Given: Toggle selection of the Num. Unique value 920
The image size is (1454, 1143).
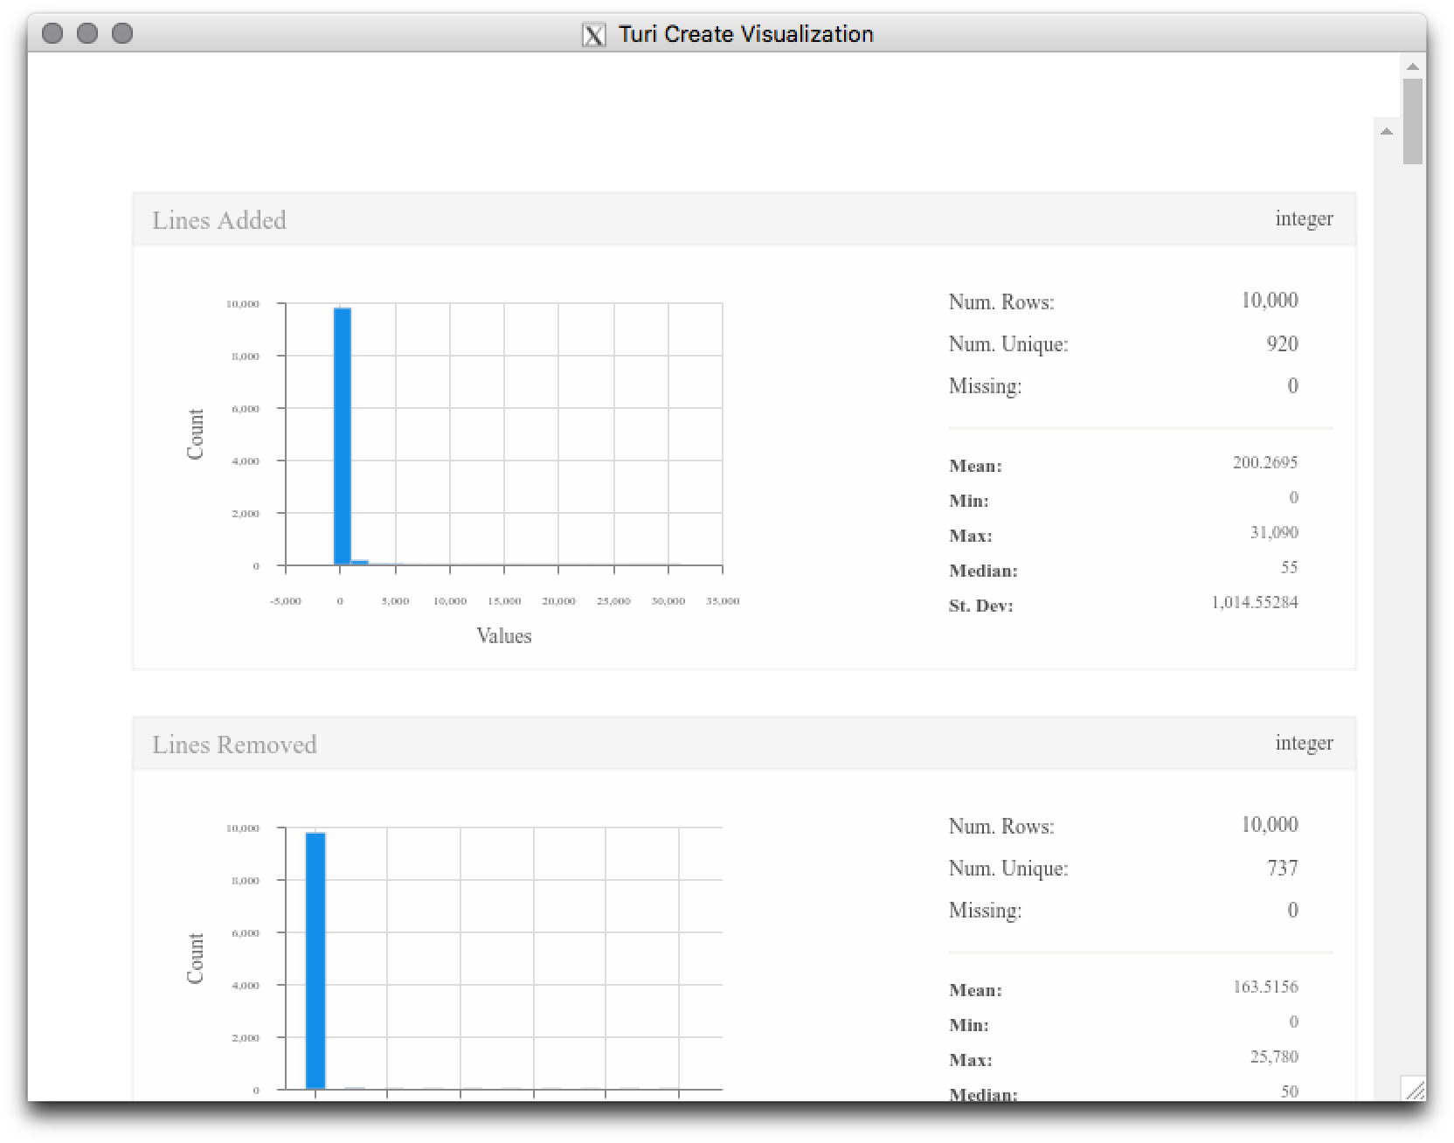Looking at the screenshot, I should coord(1283,343).
